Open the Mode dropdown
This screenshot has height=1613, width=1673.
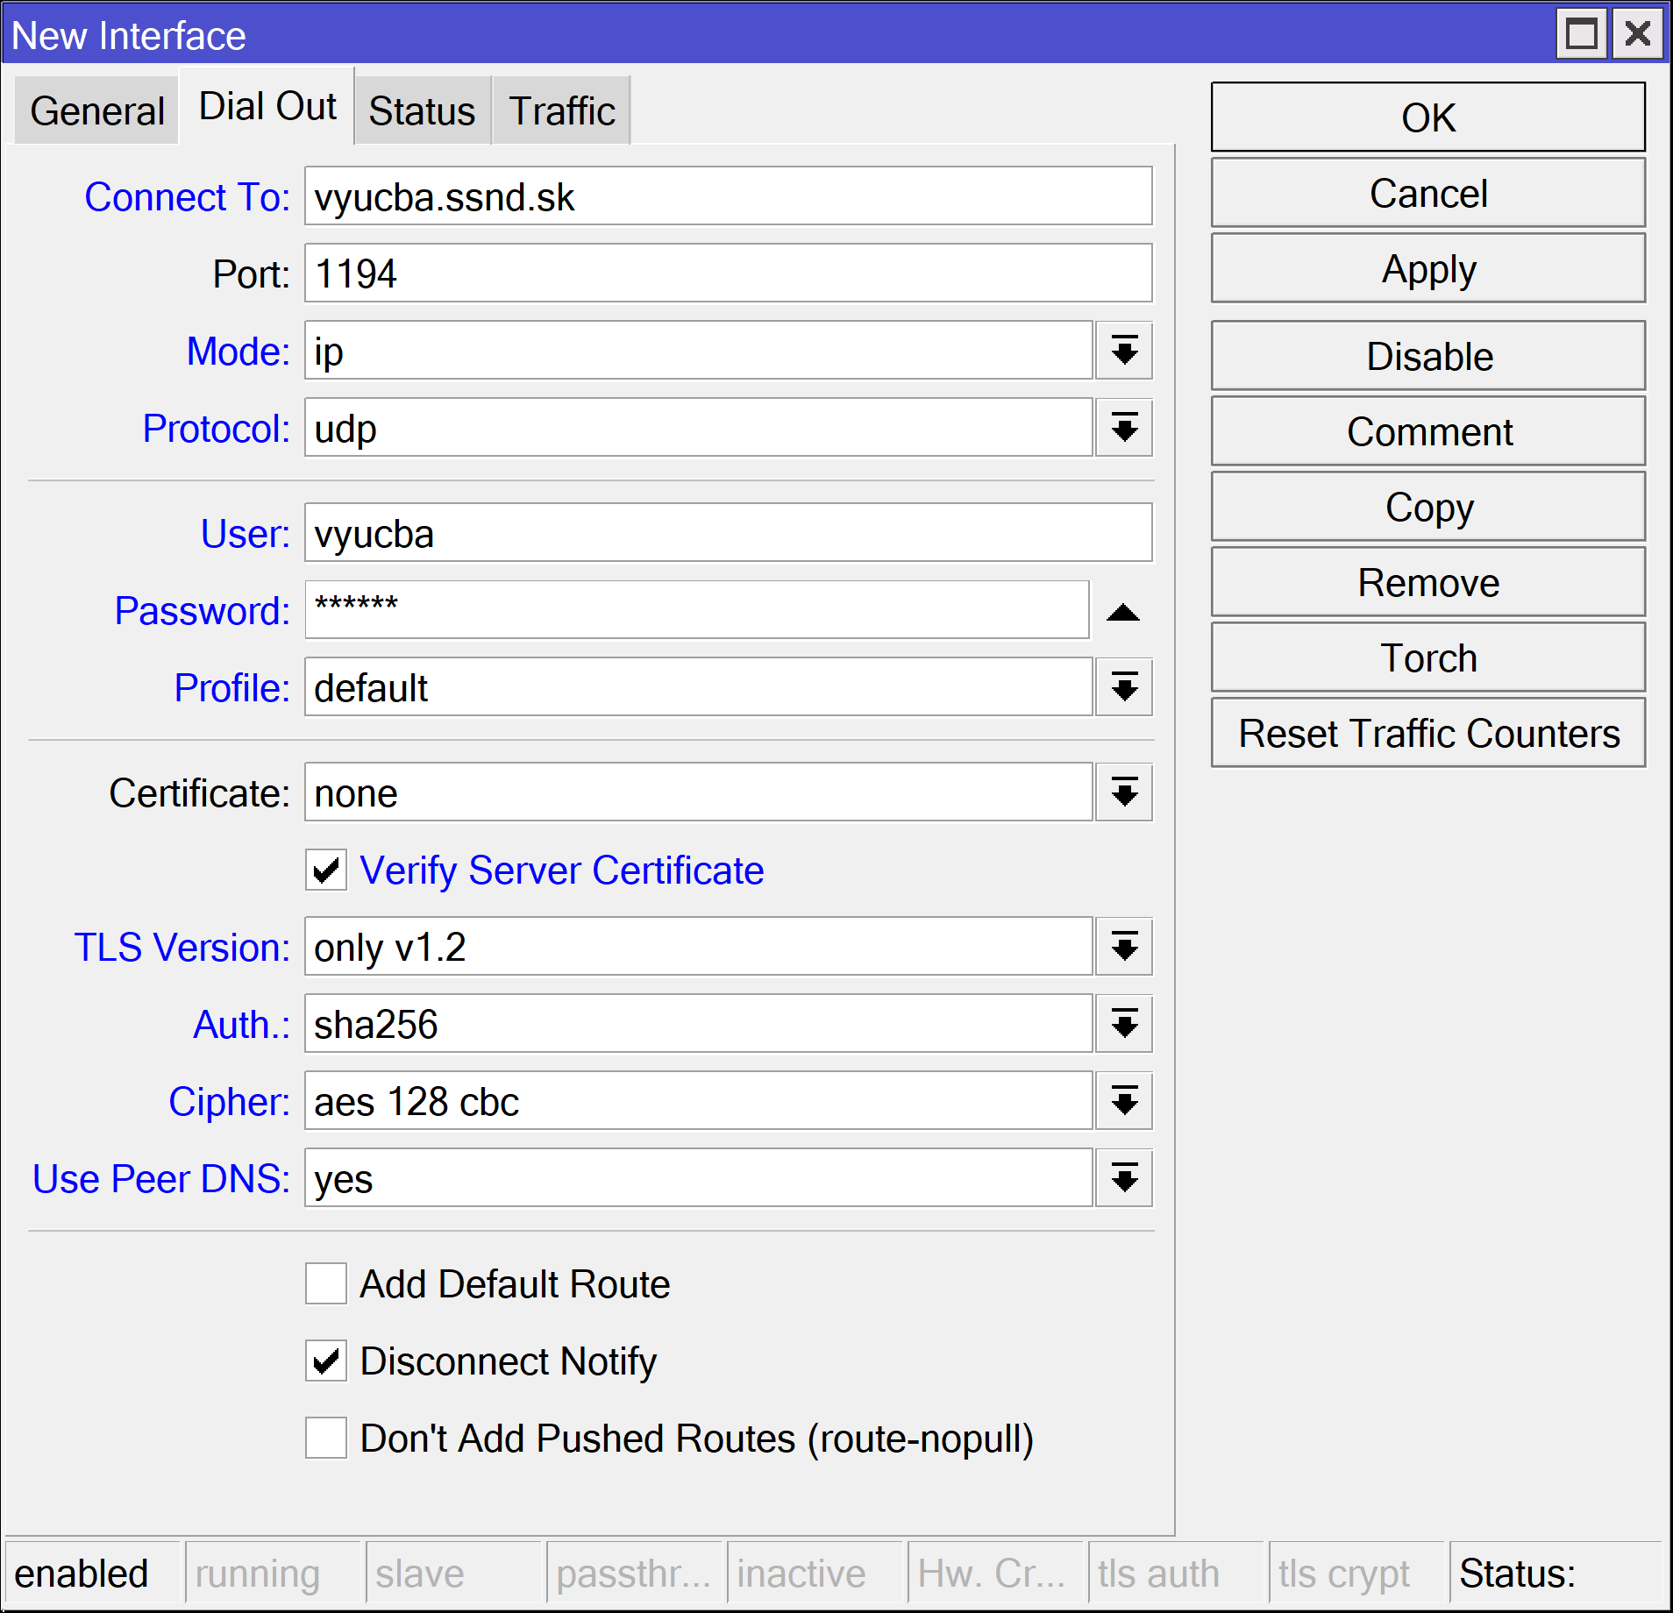[x=1123, y=351]
